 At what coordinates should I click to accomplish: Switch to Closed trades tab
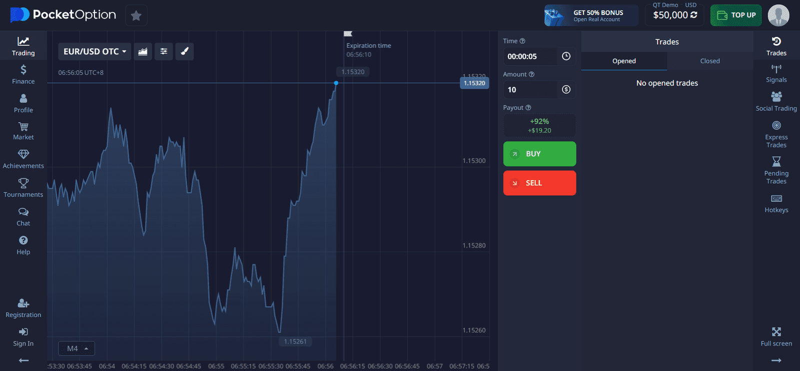709,61
